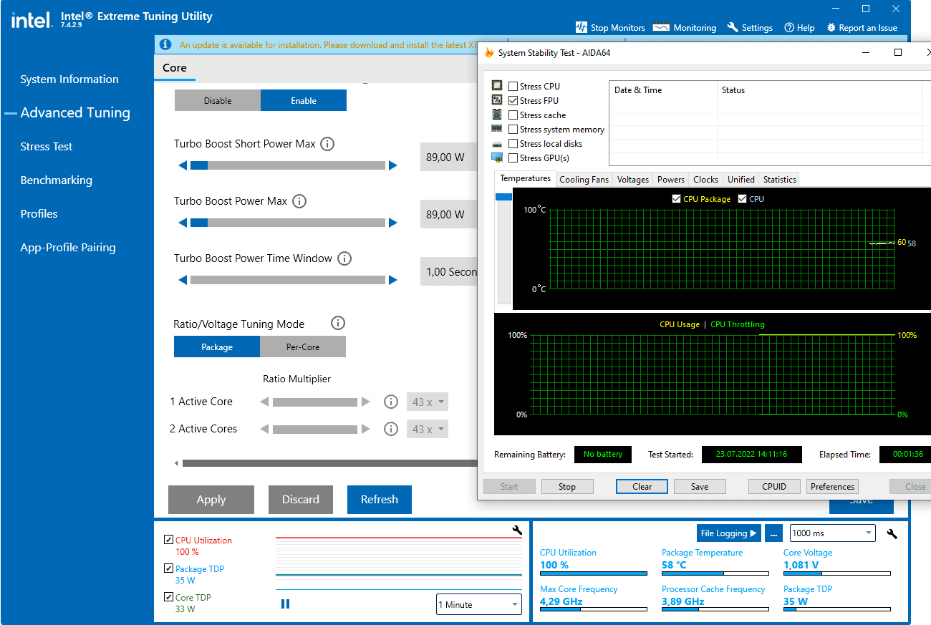Click the Refresh button
This screenshot has width=931, height=625.
(380, 500)
